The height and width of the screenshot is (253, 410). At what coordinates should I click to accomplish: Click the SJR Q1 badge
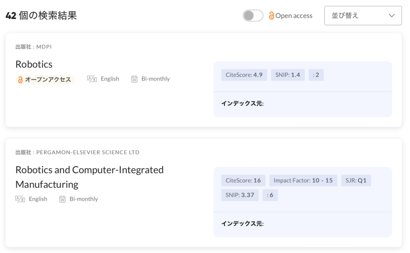point(356,180)
